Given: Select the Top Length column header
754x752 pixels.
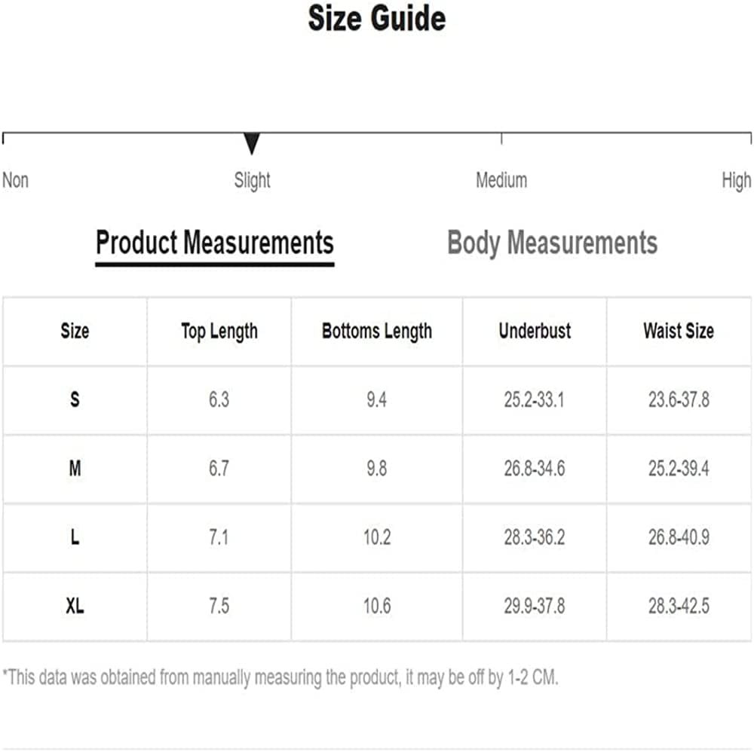Looking at the screenshot, I should [x=219, y=331].
